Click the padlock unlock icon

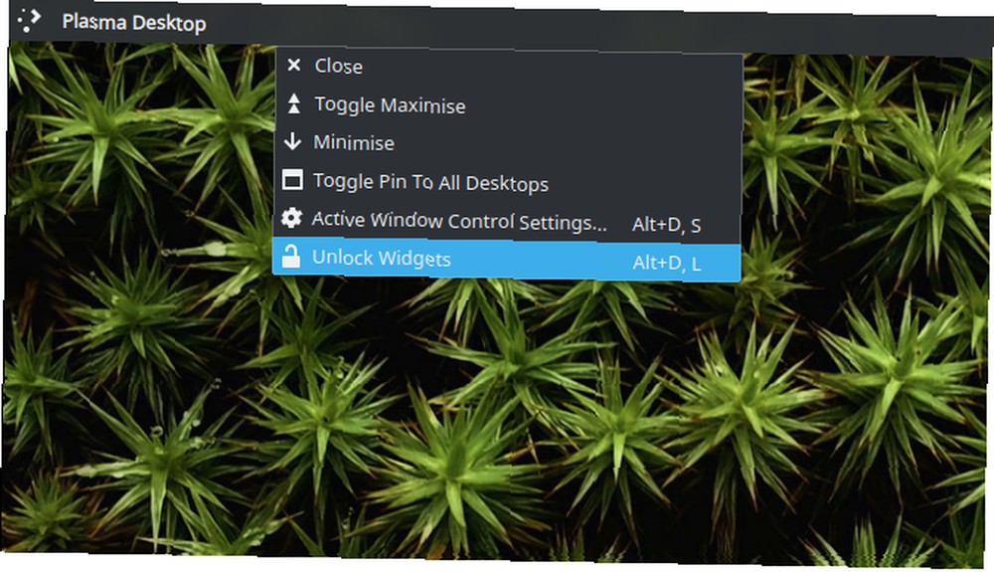[x=291, y=257]
